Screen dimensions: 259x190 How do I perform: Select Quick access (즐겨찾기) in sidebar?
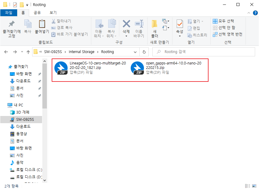pos(18,67)
